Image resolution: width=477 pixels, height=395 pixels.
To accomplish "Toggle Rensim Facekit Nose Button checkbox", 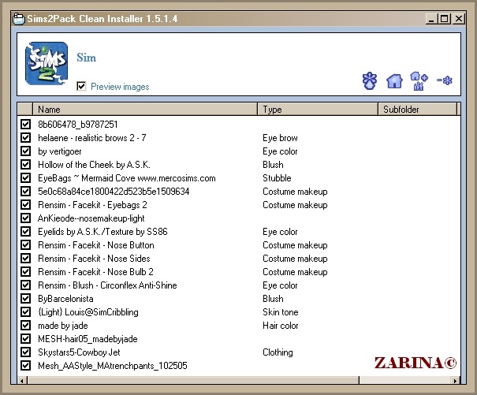I will click(x=25, y=244).
